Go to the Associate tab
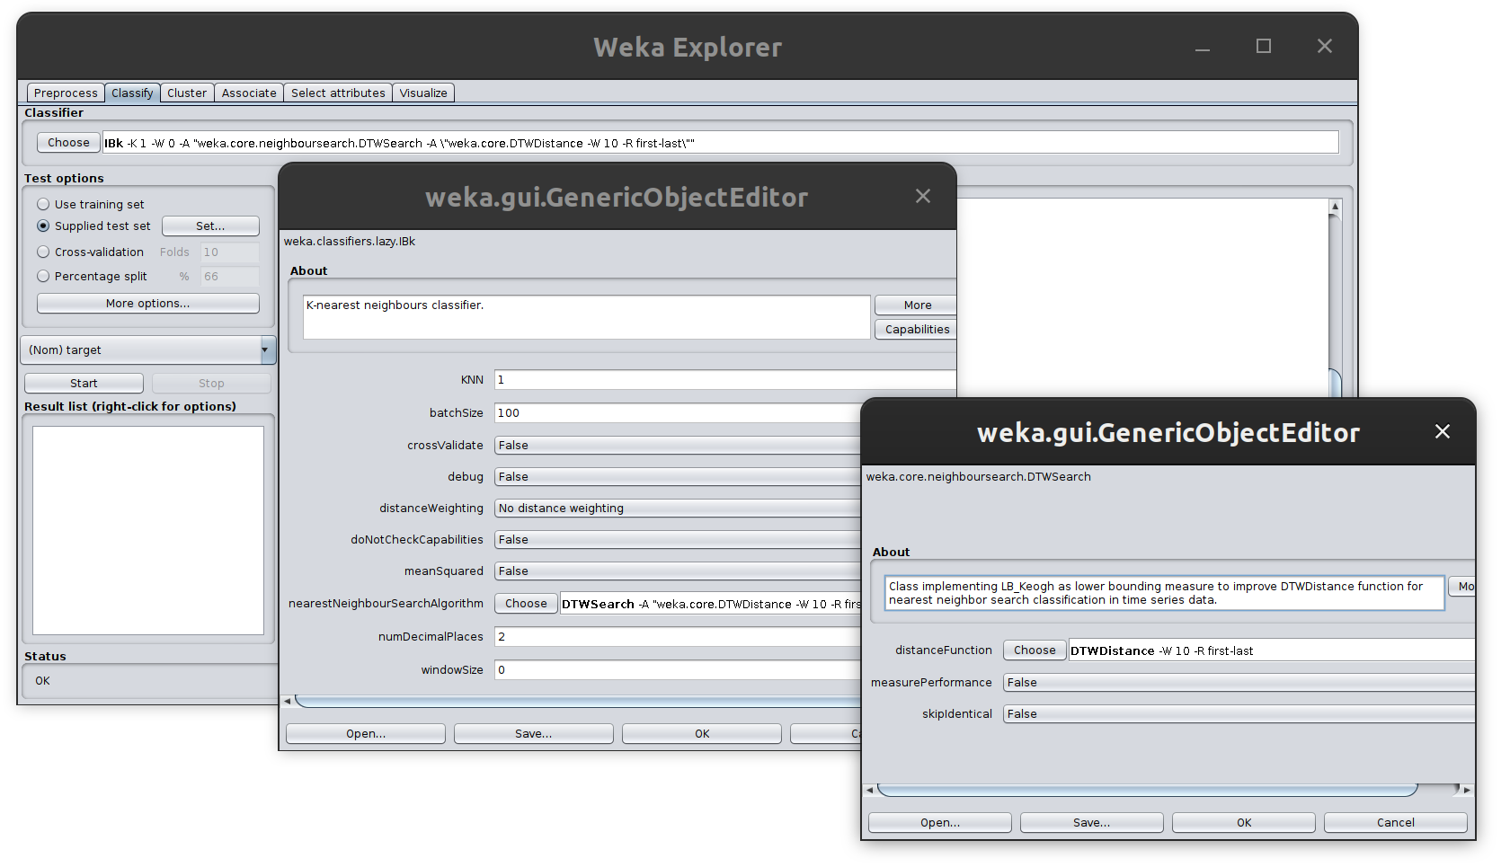 249,93
